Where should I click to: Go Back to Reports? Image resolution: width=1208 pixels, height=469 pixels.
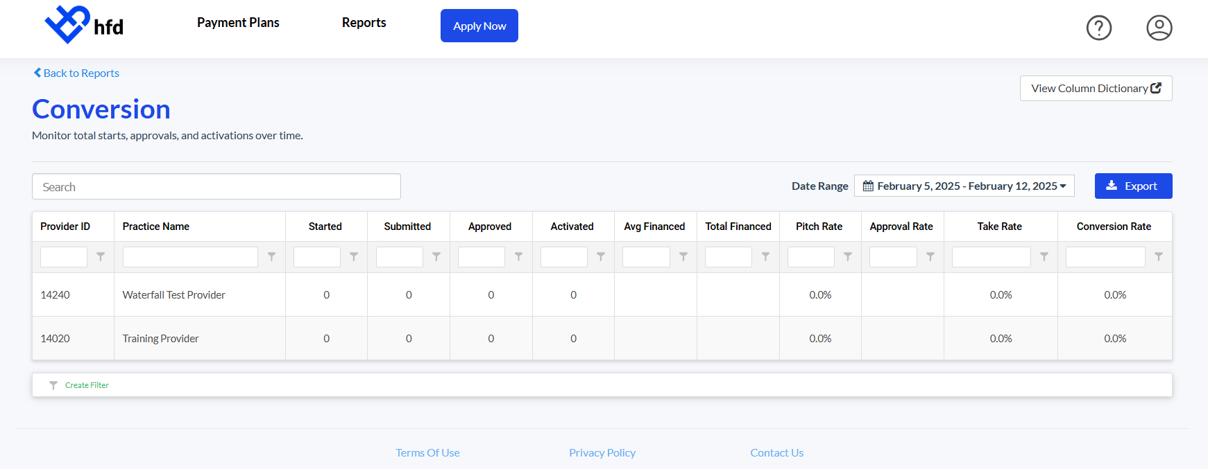tap(76, 73)
